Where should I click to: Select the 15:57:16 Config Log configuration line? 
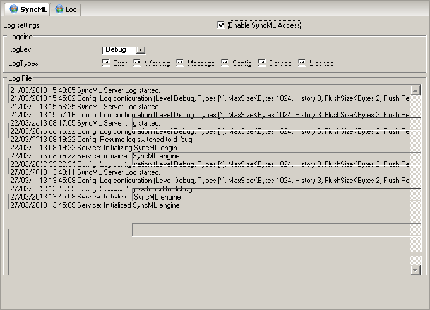click(x=210, y=115)
